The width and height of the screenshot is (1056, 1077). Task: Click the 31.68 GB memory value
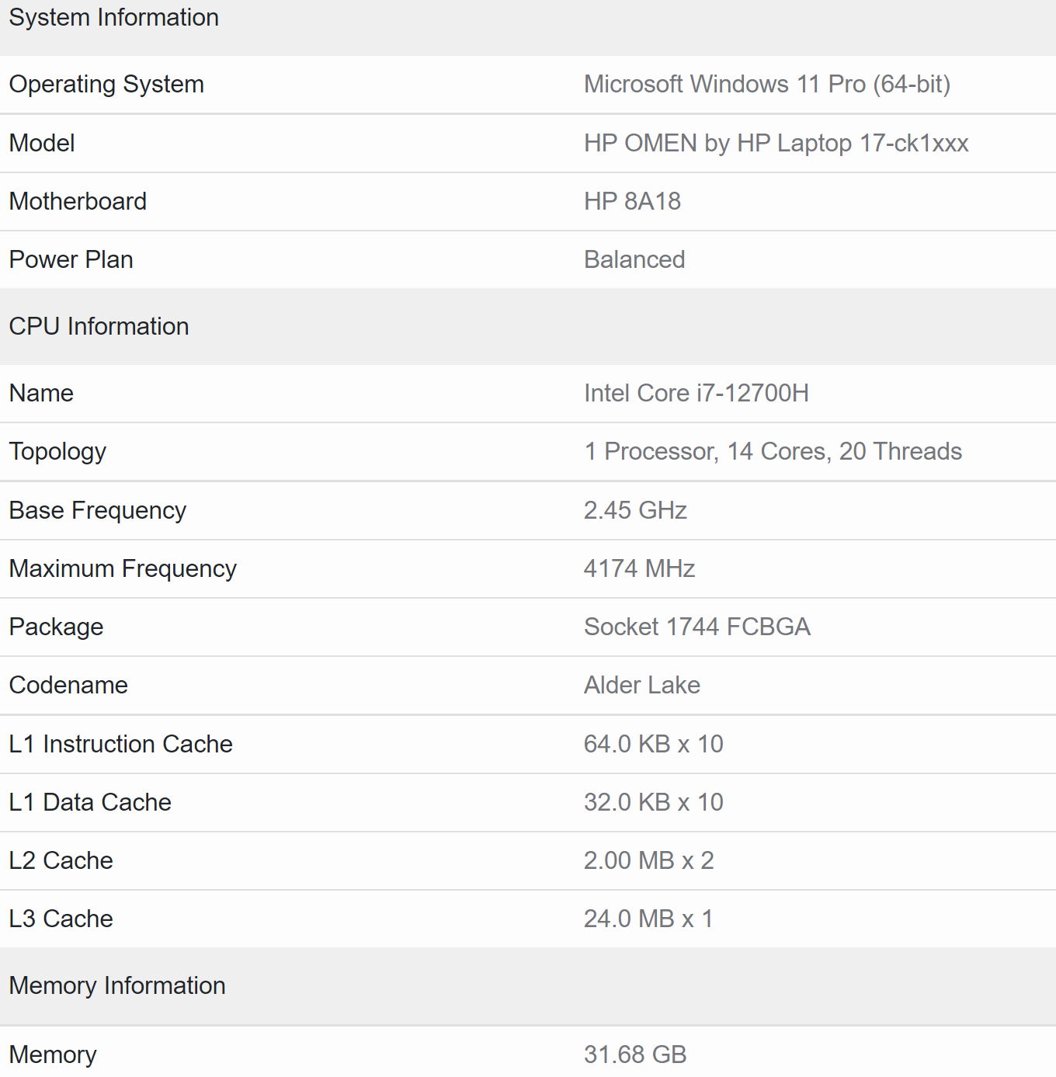pyautogui.click(x=634, y=1054)
